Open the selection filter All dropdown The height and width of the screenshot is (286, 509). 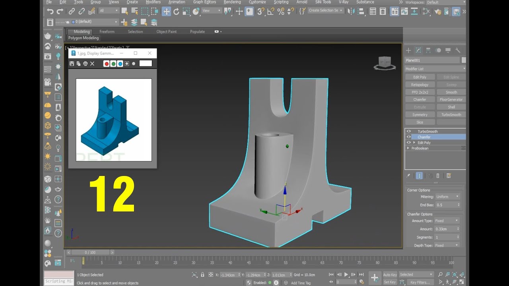click(109, 11)
